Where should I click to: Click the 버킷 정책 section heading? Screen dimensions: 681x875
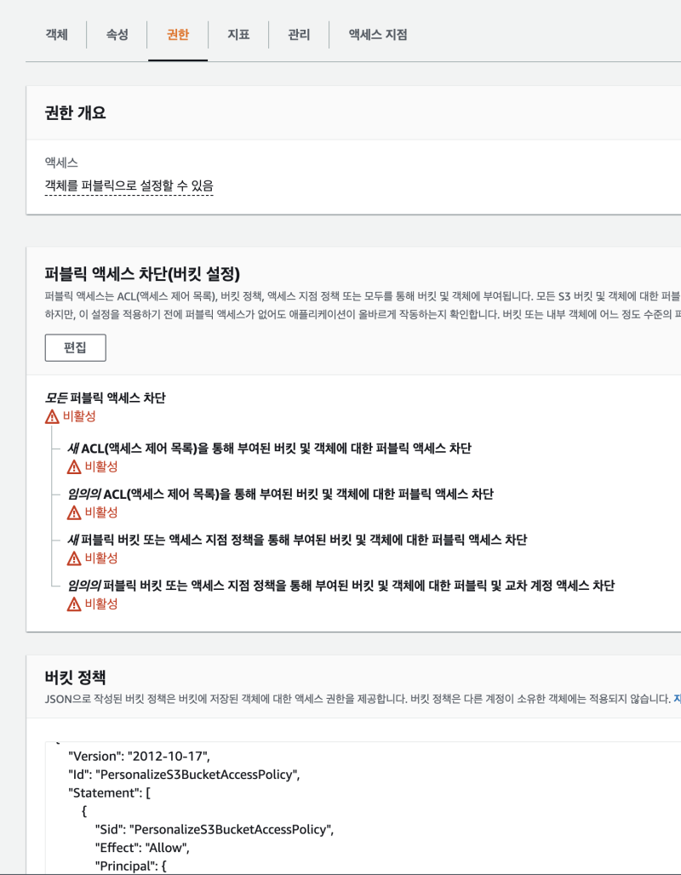tap(75, 678)
